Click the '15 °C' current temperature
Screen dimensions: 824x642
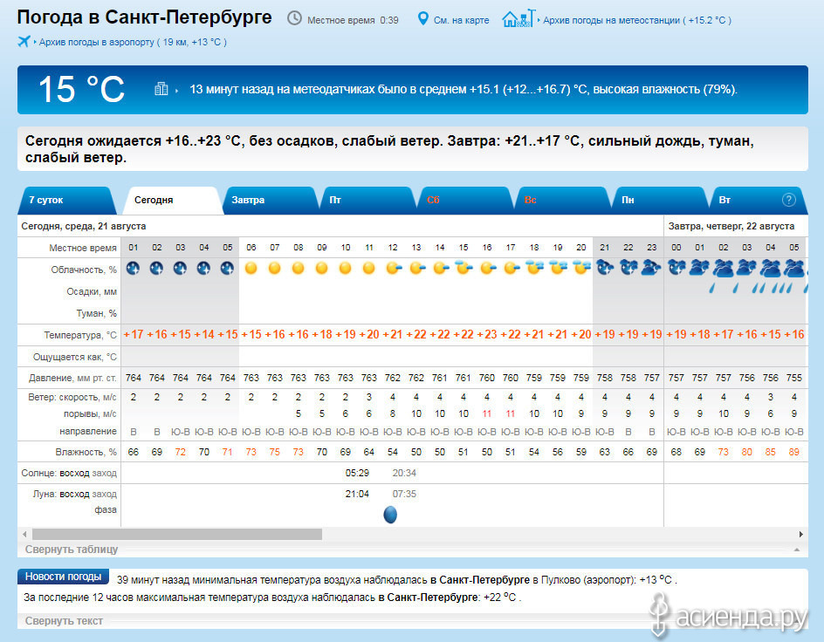point(81,89)
